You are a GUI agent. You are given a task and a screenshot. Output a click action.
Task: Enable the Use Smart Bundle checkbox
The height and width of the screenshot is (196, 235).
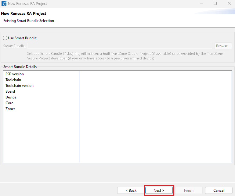point(5,38)
